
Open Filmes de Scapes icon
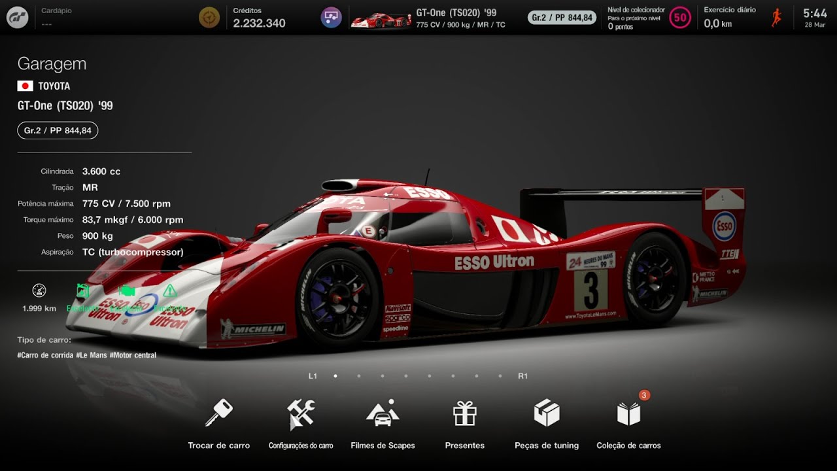[383, 413]
